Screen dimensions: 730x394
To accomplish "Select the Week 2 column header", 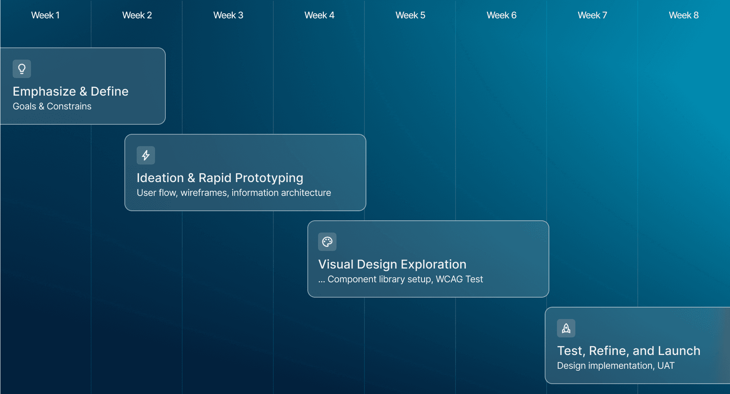I will (137, 15).
